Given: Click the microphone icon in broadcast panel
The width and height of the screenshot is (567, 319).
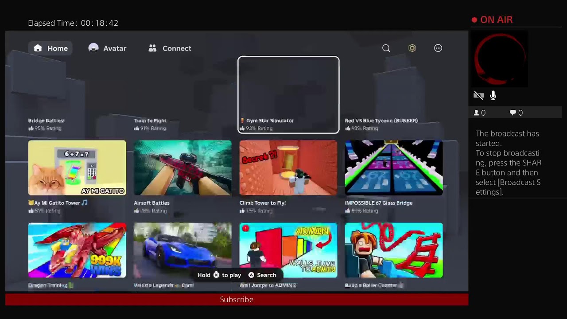Looking at the screenshot, I should tap(493, 95).
